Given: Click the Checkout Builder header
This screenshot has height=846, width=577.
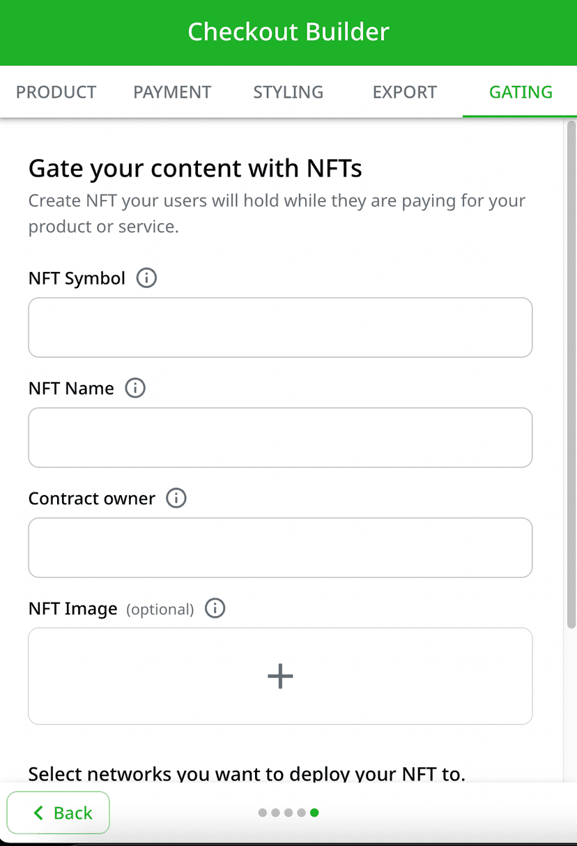Looking at the screenshot, I should [x=288, y=31].
